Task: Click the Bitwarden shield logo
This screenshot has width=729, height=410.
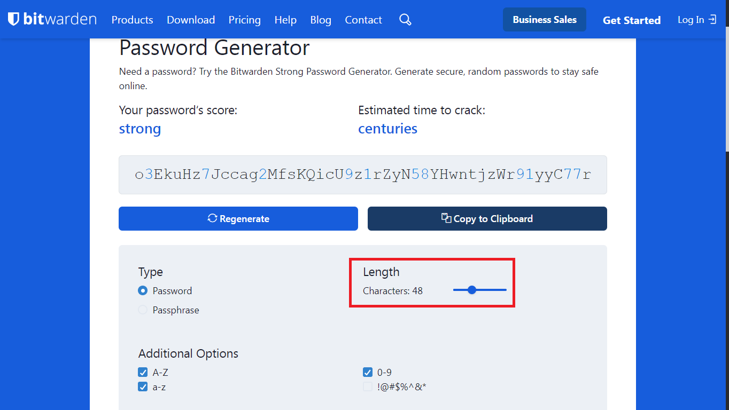Action: [x=14, y=19]
